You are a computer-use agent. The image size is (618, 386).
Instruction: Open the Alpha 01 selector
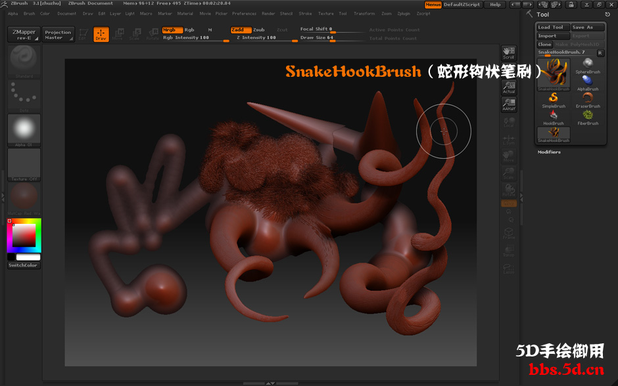pyautogui.click(x=24, y=131)
